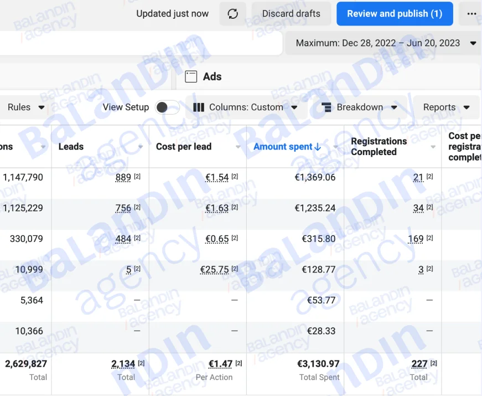Click the 3 registrations value
The image size is (482, 396).
[x=421, y=270]
